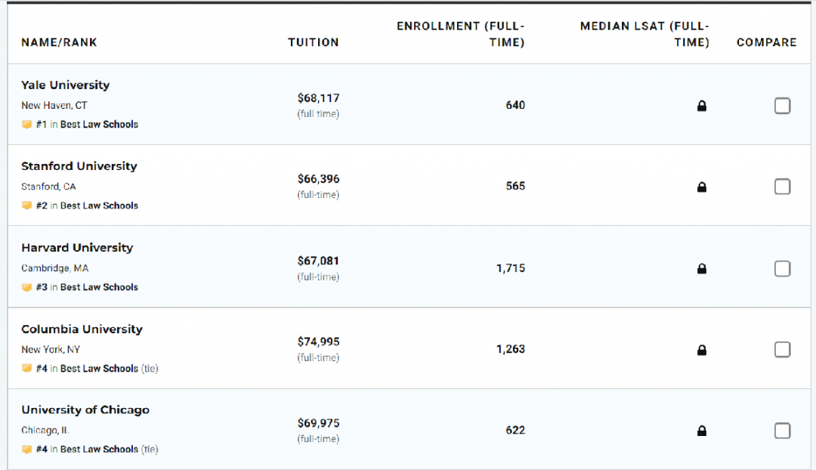Open the Stanford University school page
Viewport: 816px width, 470px height.
[x=79, y=166]
